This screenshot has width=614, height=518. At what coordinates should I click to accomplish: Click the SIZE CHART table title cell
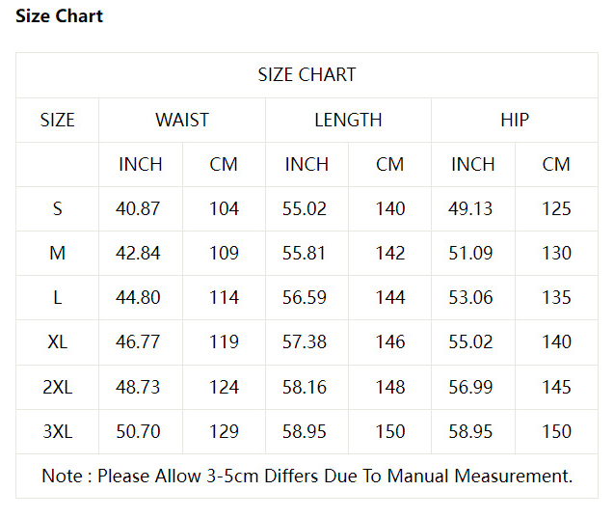pos(307,75)
